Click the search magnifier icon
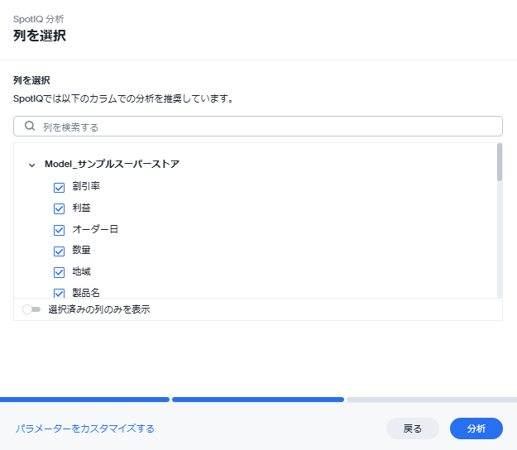The image size is (517, 450). coord(30,127)
